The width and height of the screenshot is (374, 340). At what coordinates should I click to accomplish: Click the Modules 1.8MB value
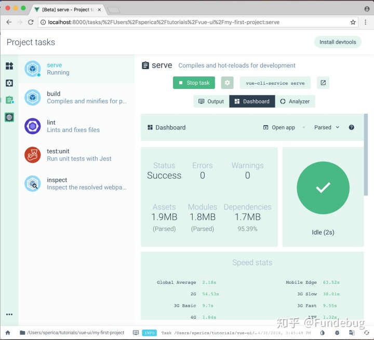pos(203,217)
